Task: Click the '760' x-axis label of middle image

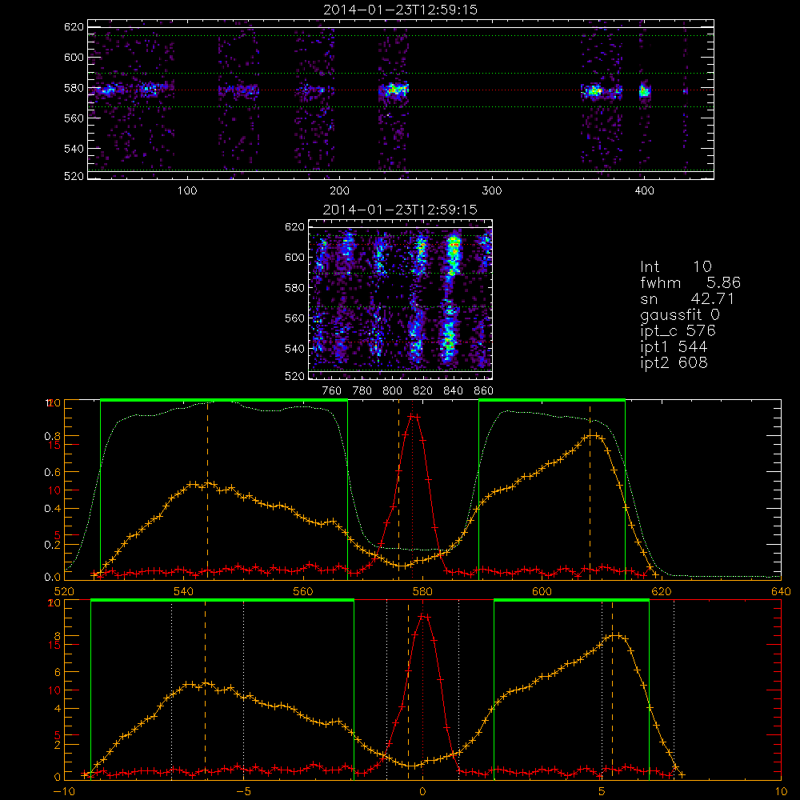Action: tap(332, 391)
